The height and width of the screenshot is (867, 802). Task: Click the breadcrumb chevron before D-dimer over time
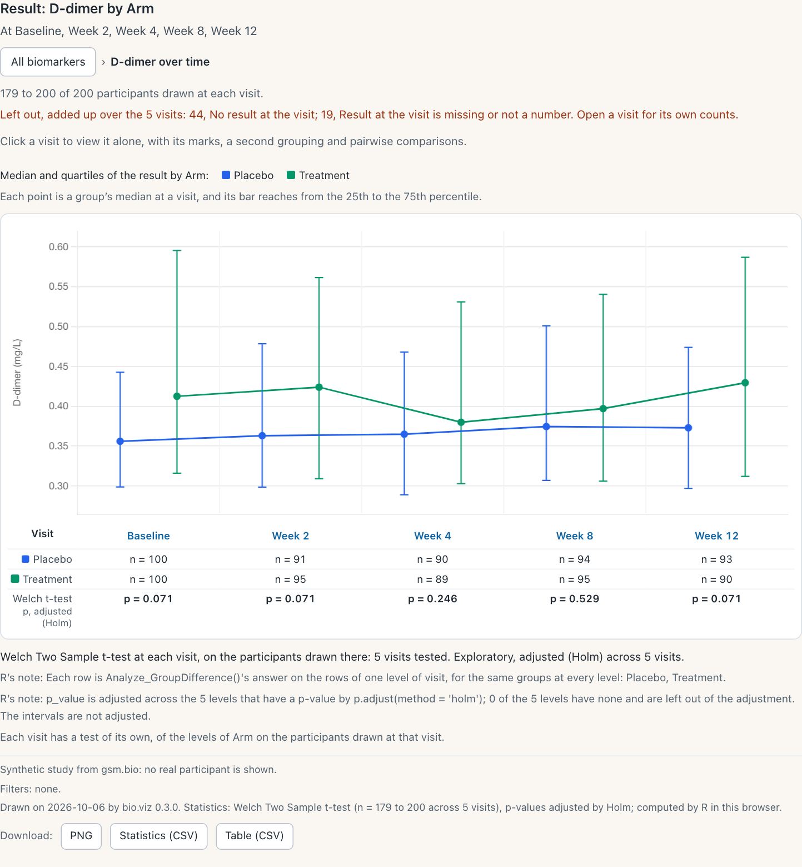pos(103,62)
